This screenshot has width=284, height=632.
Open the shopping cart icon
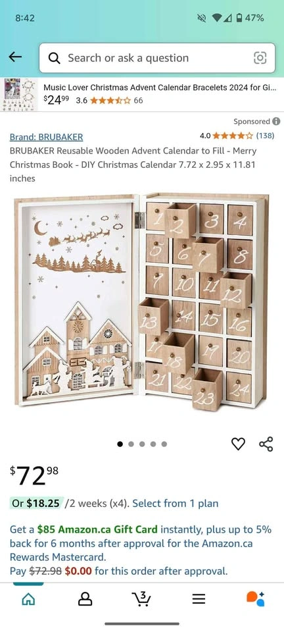[141, 599]
